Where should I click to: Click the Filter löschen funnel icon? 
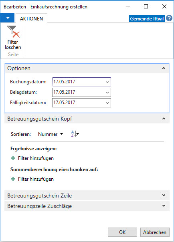coord(13,32)
